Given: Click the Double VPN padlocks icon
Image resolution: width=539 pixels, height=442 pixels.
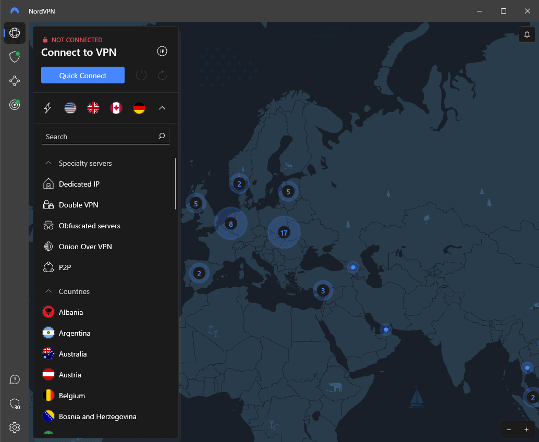Looking at the screenshot, I should (48, 205).
